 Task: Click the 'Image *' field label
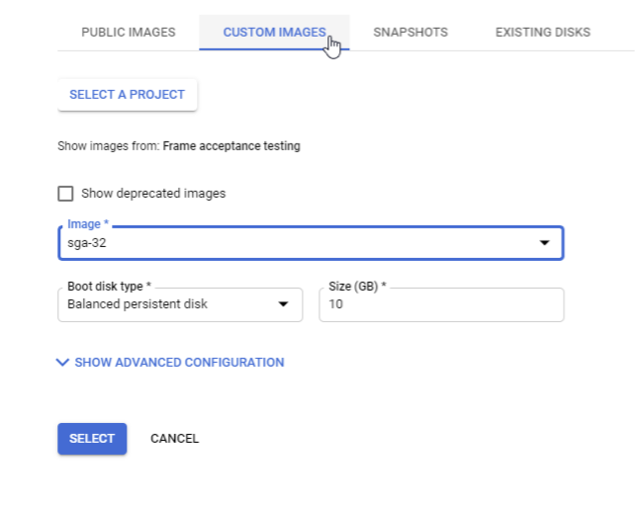pyautogui.click(x=88, y=224)
